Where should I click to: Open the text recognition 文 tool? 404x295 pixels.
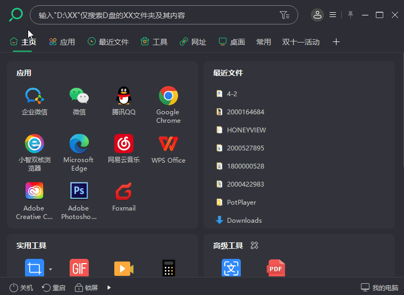click(x=231, y=268)
